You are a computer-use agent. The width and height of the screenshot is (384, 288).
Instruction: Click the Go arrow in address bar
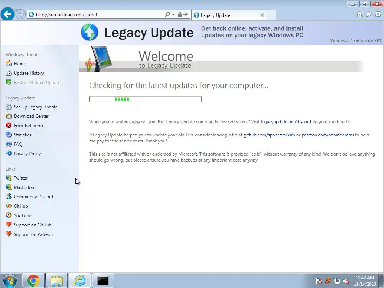pos(186,15)
